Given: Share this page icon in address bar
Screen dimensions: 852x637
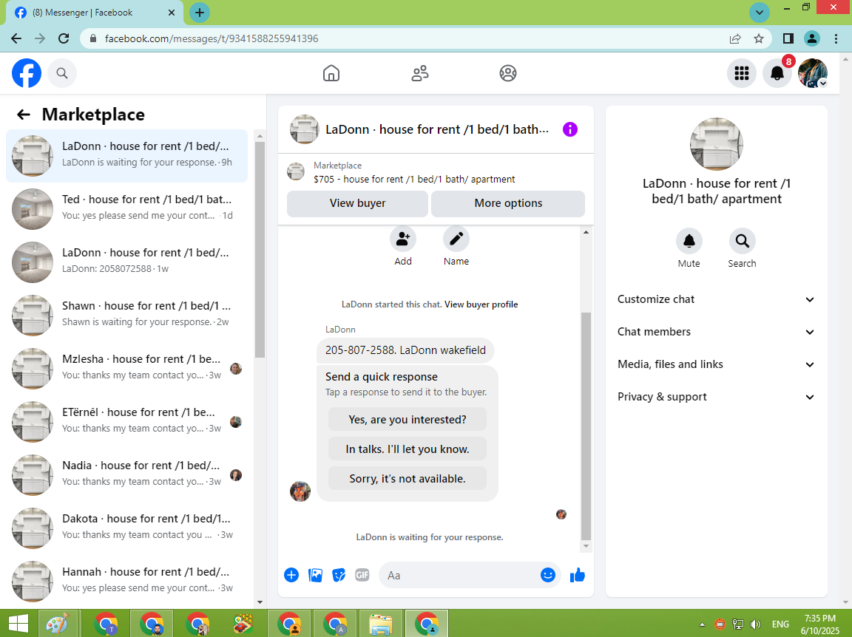Looking at the screenshot, I should tap(735, 38).
